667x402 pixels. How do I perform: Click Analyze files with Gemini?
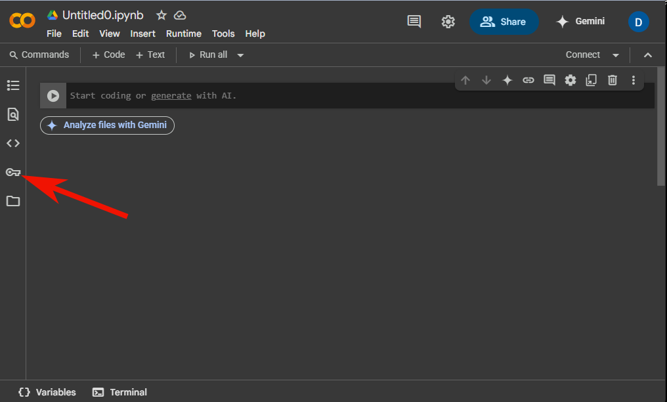click(x=107, y=125)
